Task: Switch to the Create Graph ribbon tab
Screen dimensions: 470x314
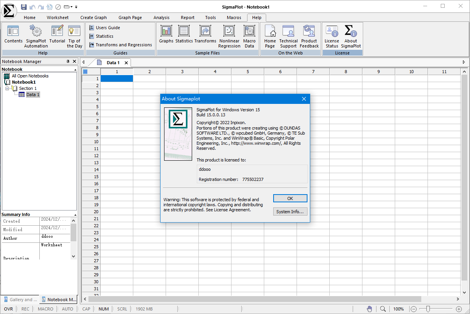Action: coord(94,18)
